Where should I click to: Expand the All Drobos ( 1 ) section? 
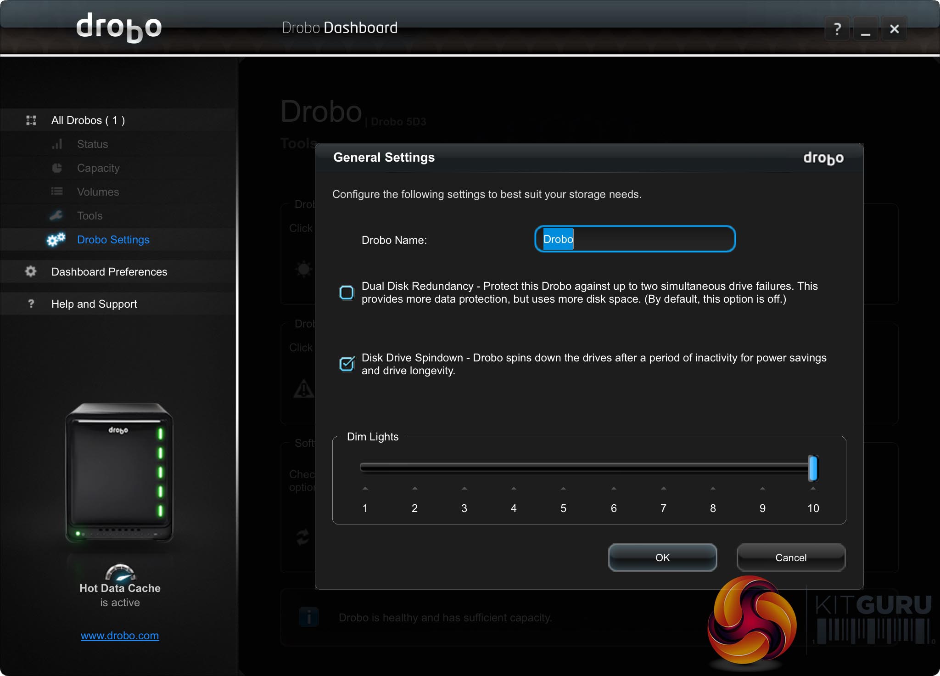[x=88, y=120]
